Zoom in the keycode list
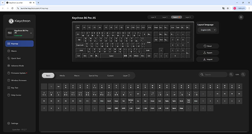 (x=231, y=75)
